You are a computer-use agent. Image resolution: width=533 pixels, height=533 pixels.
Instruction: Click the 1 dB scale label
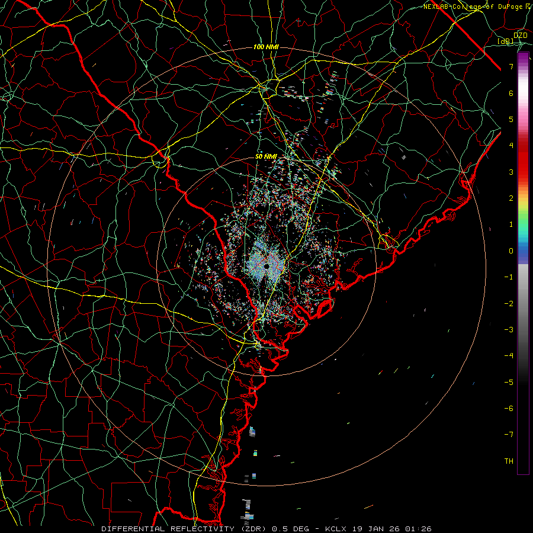click(x=511, y=224)
